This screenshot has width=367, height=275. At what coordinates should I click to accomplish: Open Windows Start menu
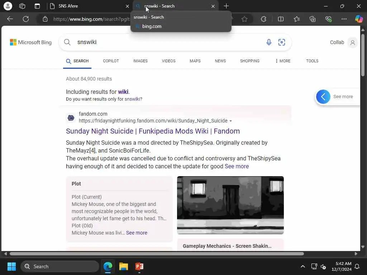(11, 266)
